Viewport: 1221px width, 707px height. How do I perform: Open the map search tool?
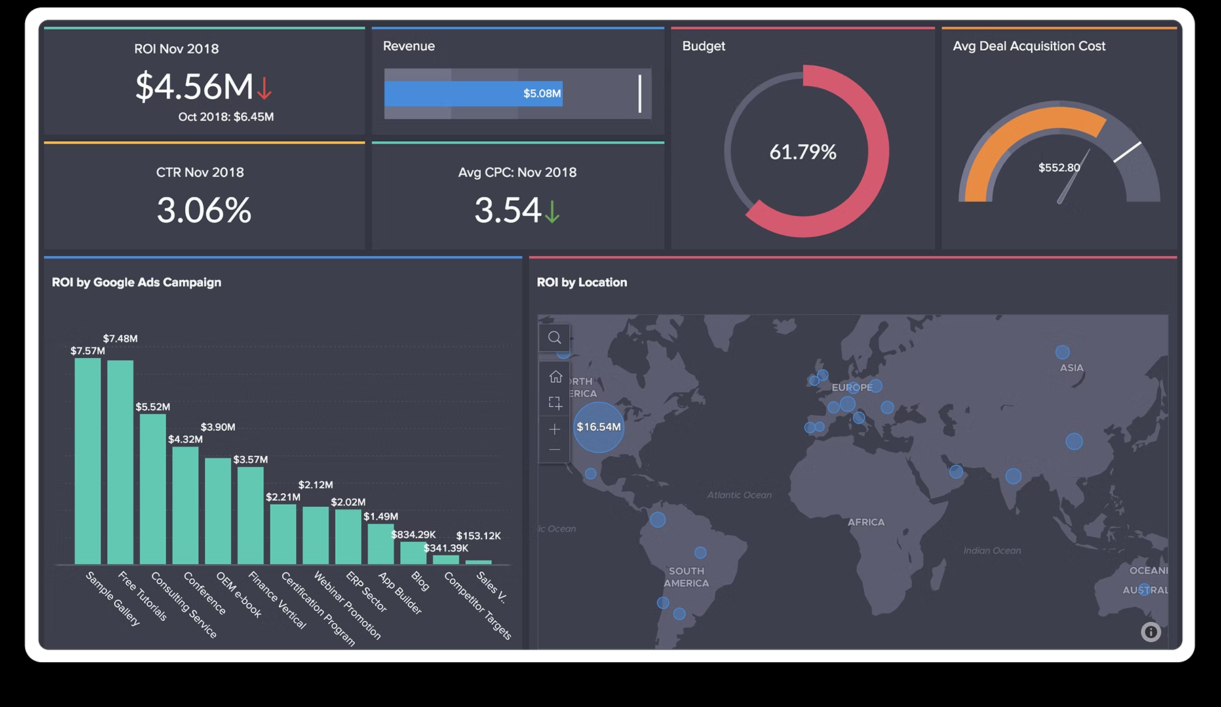(554, 337)
